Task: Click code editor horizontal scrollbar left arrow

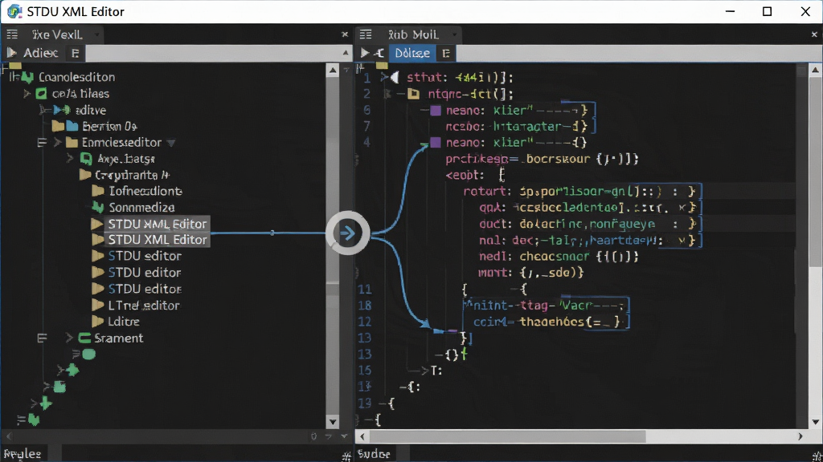Action: [362, 436]
